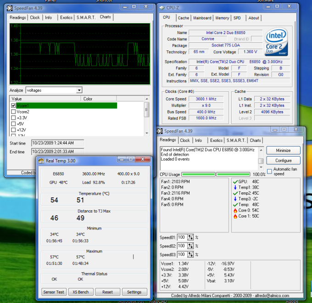Click Core Voltage value 1.360 V

click(251, 52)
